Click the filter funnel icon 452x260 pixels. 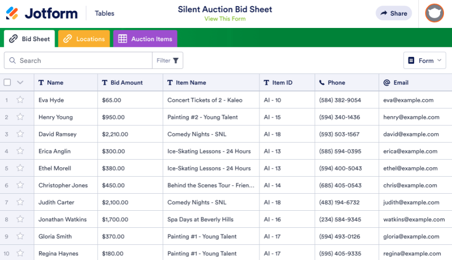176,61
